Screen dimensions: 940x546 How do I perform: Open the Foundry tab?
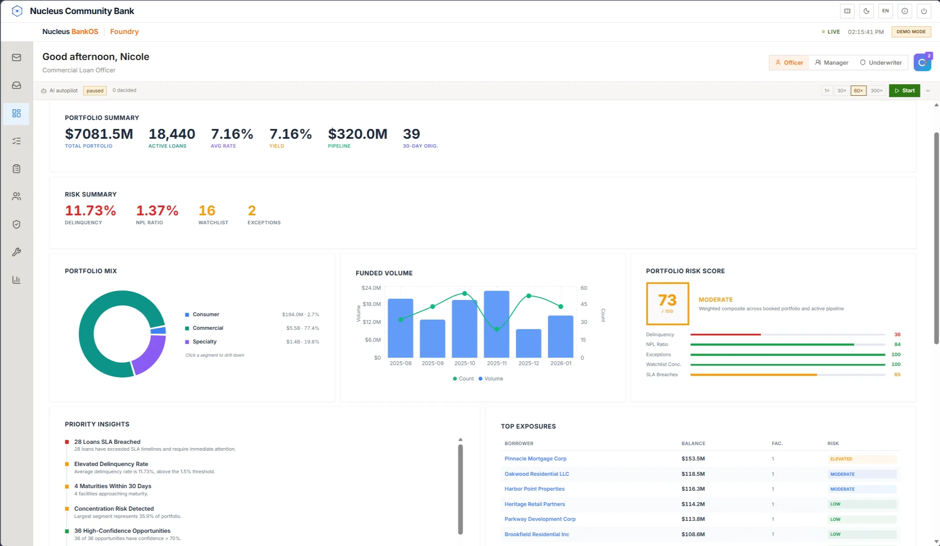tap(124, 31)
